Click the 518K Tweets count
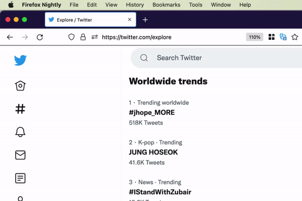 (146, 123)
